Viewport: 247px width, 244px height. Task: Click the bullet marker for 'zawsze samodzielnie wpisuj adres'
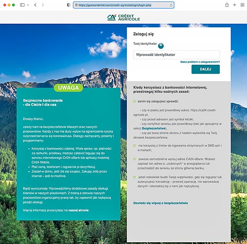[x=134, y=159]
